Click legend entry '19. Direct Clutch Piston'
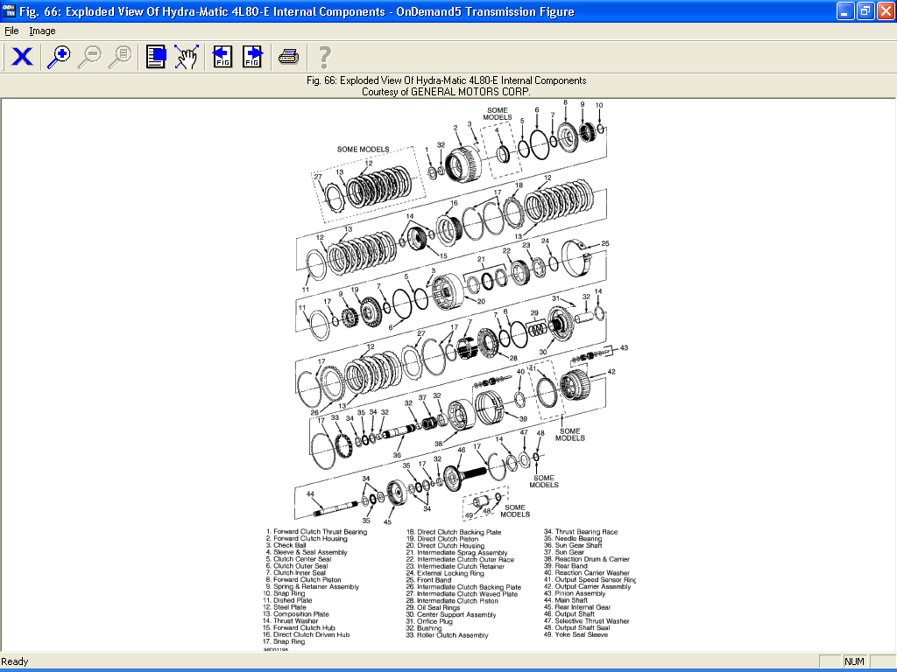The height and width of the screenshot is (672, 897). pyautogui.click(x=442, y=539)
